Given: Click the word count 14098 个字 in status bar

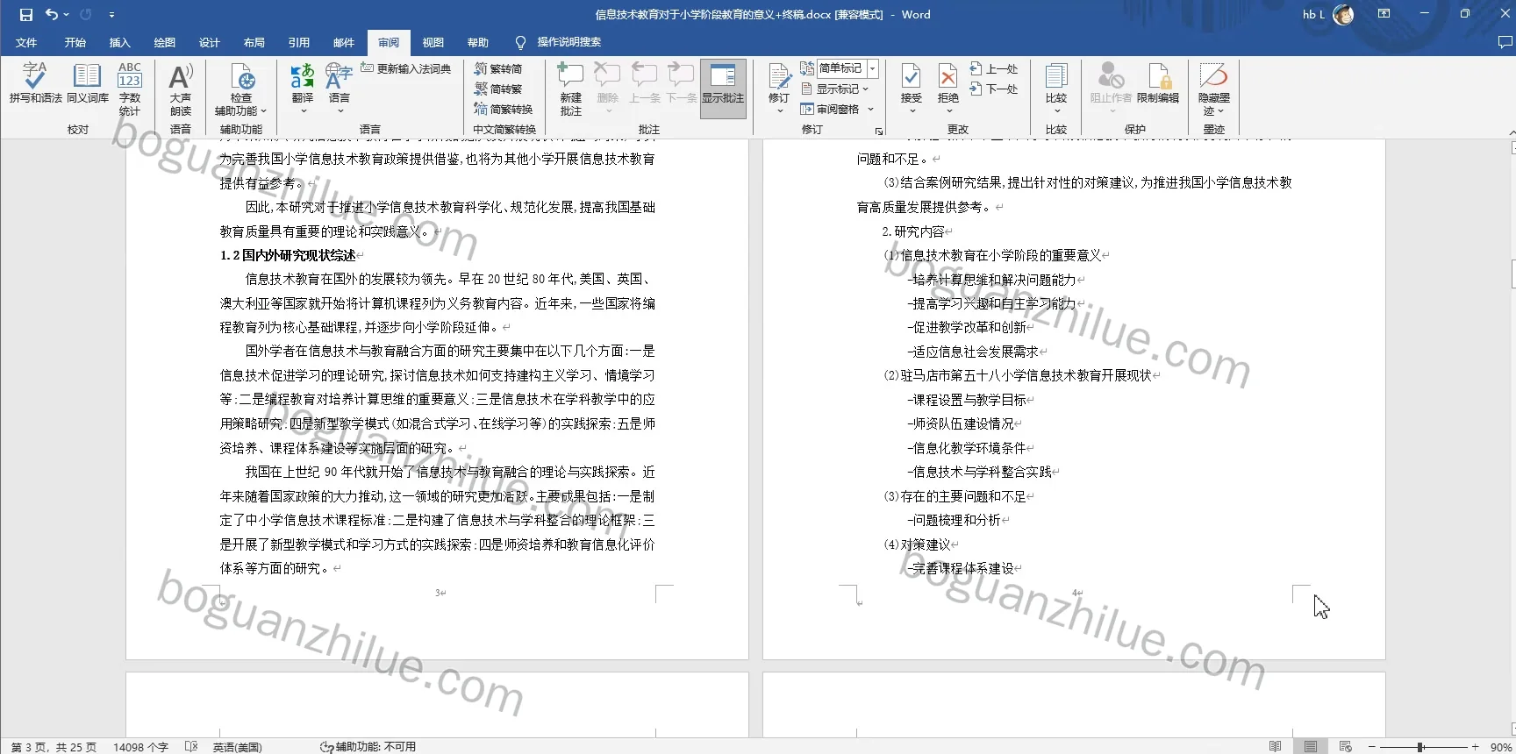Looking at the screenshot, I should [x=141, y=747].
